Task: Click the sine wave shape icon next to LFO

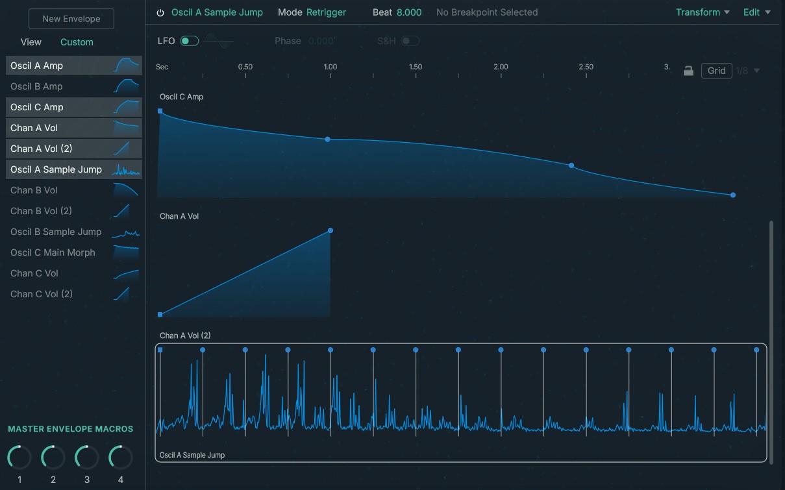Action: coord(218,40)
